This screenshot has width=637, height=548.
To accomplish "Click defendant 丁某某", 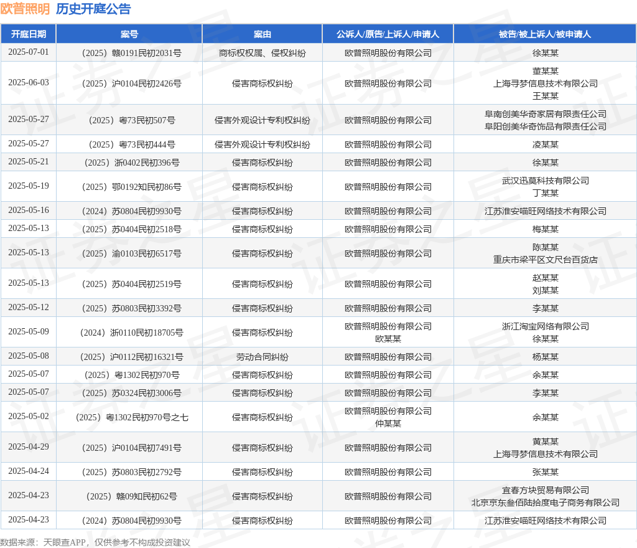I will pyautogui.click(x=546, y=193).
